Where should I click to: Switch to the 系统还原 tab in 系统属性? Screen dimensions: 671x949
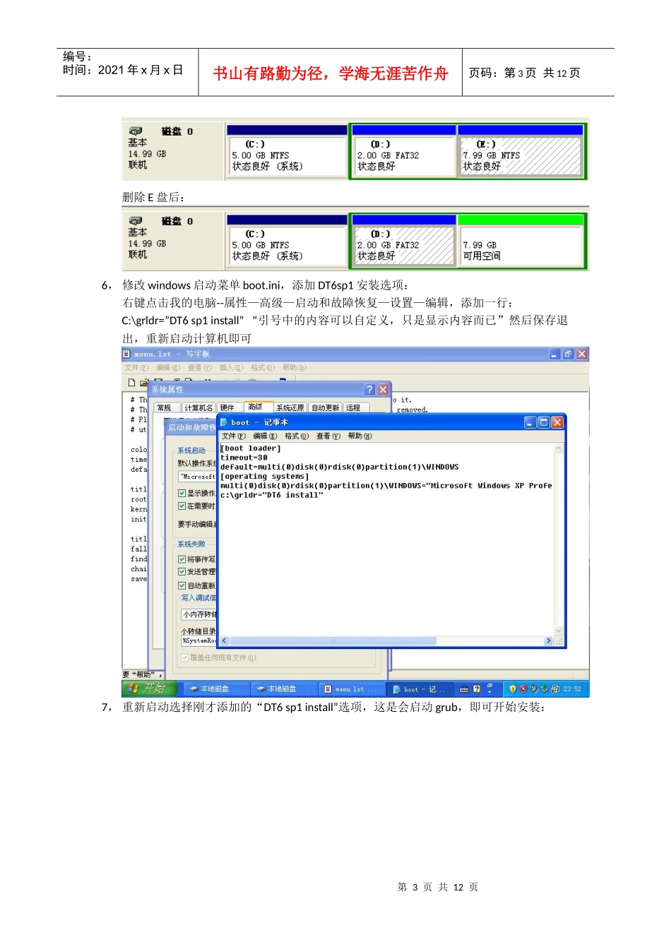pos(290,408)
